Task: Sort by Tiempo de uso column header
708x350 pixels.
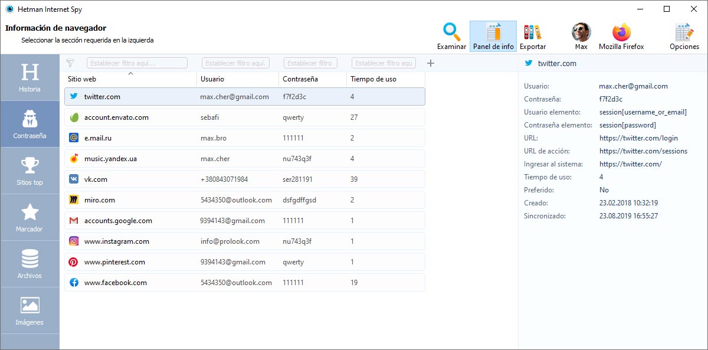Action: tap(386, 79)
